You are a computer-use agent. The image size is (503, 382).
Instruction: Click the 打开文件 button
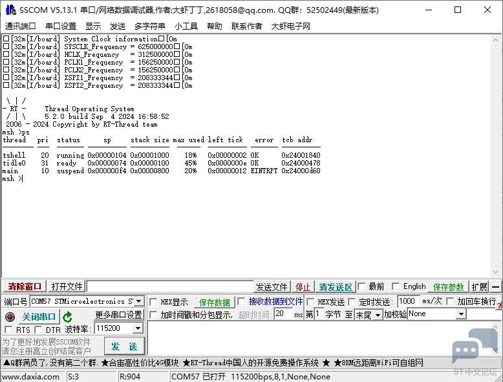pyautogui.click(x=67, y=286)
